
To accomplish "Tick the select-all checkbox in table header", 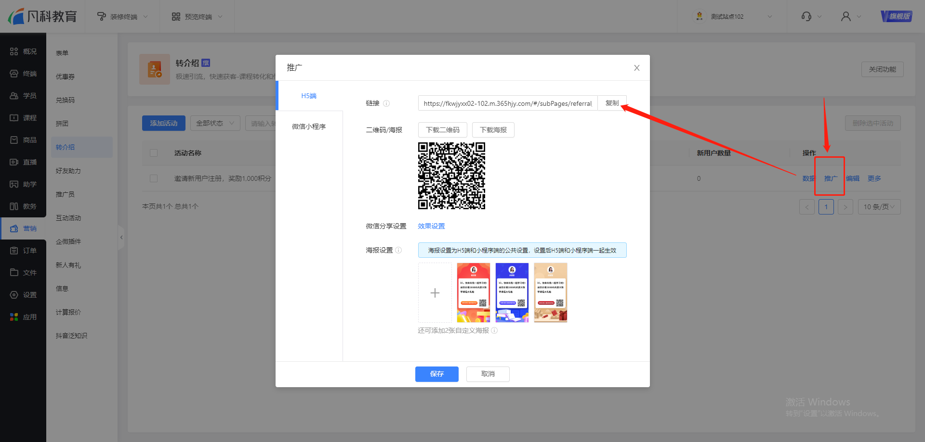I will pyautogui.click(x=154, y=153).
